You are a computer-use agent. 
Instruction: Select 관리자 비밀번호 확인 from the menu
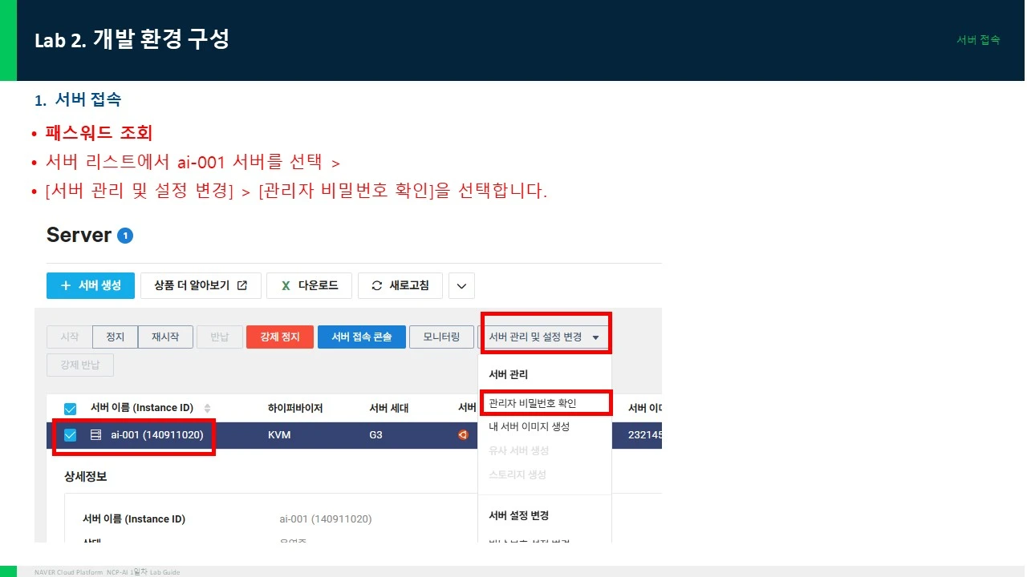click(533, 403)
